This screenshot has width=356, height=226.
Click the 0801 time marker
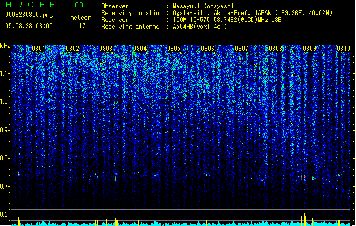tap(38, 49)
